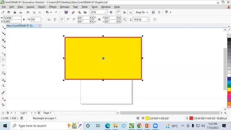This screenshot has height=130, width=231.
Task: Open Object menu
Action: tap(42, 7)
